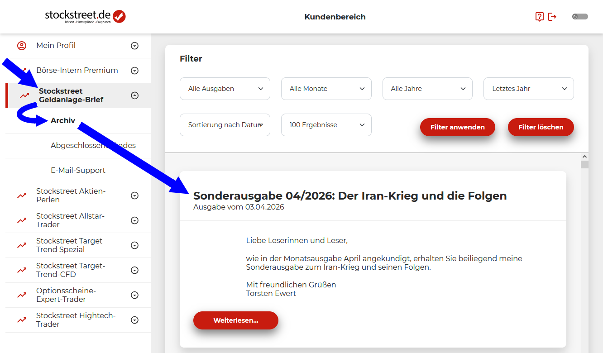603x353 pixels.
Task: Open the Alle Monate dropdown
Action: (x=326, y=89)
